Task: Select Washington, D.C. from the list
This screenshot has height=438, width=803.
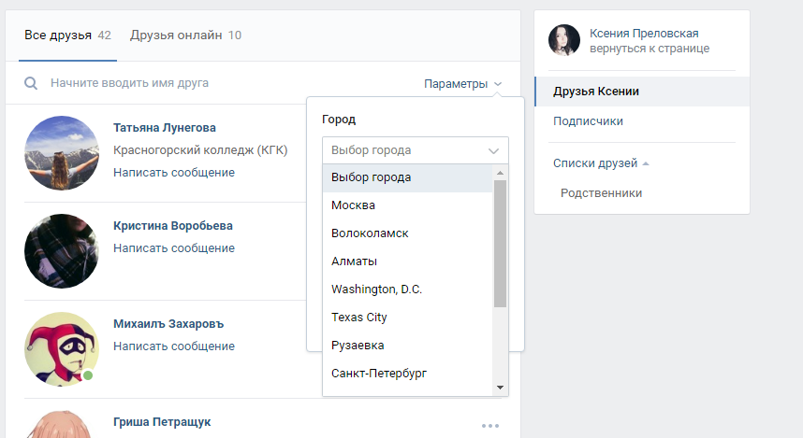Action: 376,290
